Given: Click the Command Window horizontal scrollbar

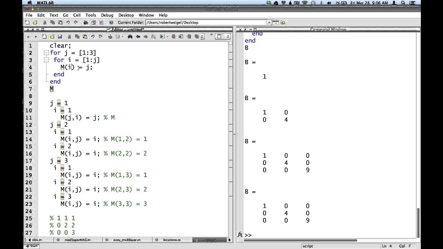Looking at the screenshot, I should (300, 240).
